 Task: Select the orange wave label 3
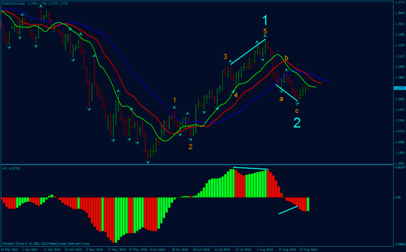[225, 57]
